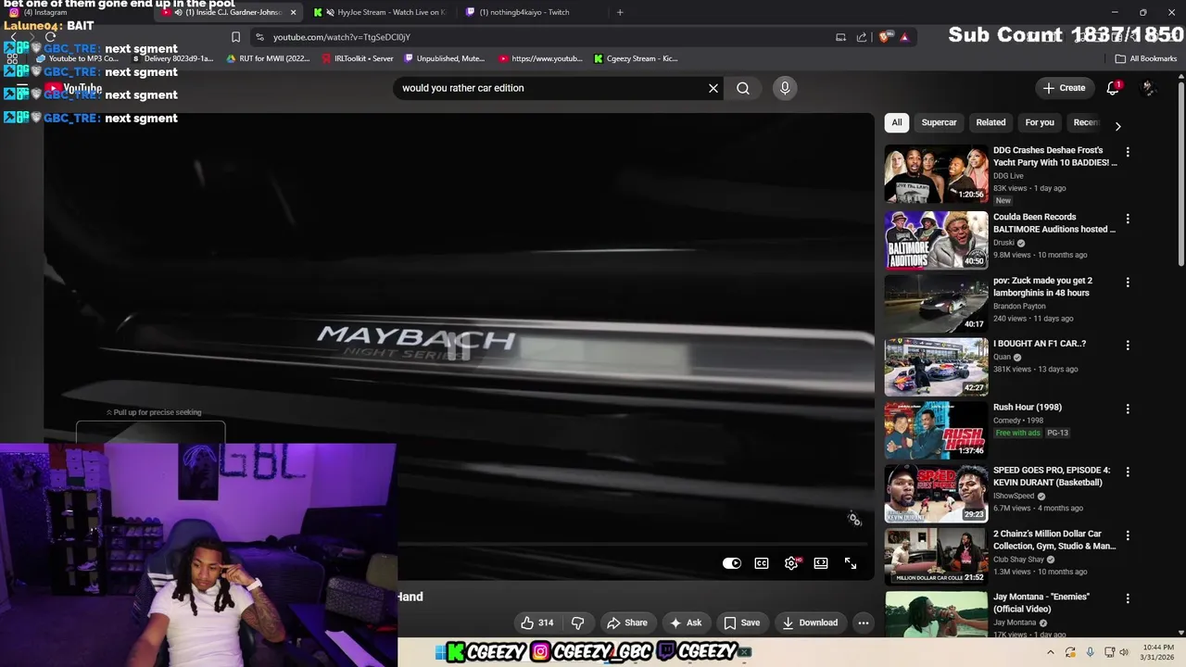1186x667 pixels.
Task: Open a new browser tab
Action: point(620,12)
